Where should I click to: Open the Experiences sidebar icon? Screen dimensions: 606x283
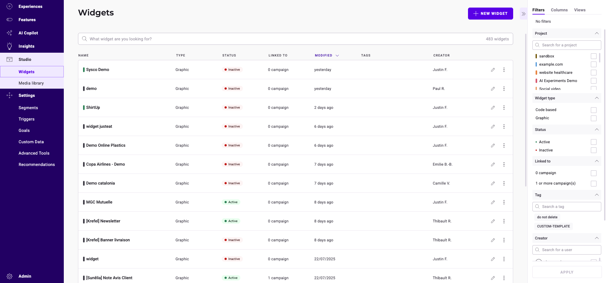(9, 6)
